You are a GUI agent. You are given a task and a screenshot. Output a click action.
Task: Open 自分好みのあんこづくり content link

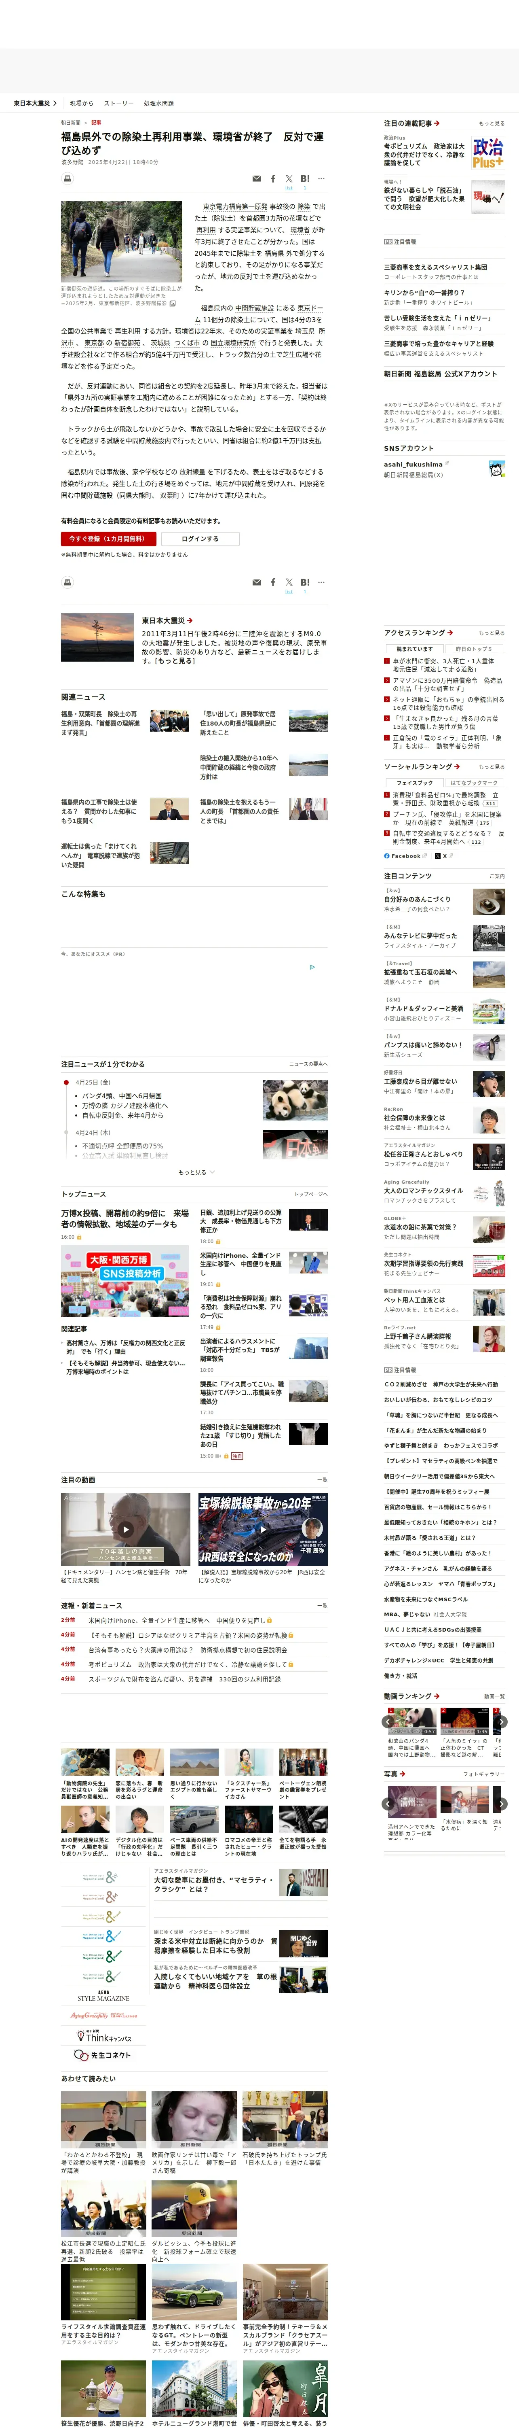click(417, 899)
